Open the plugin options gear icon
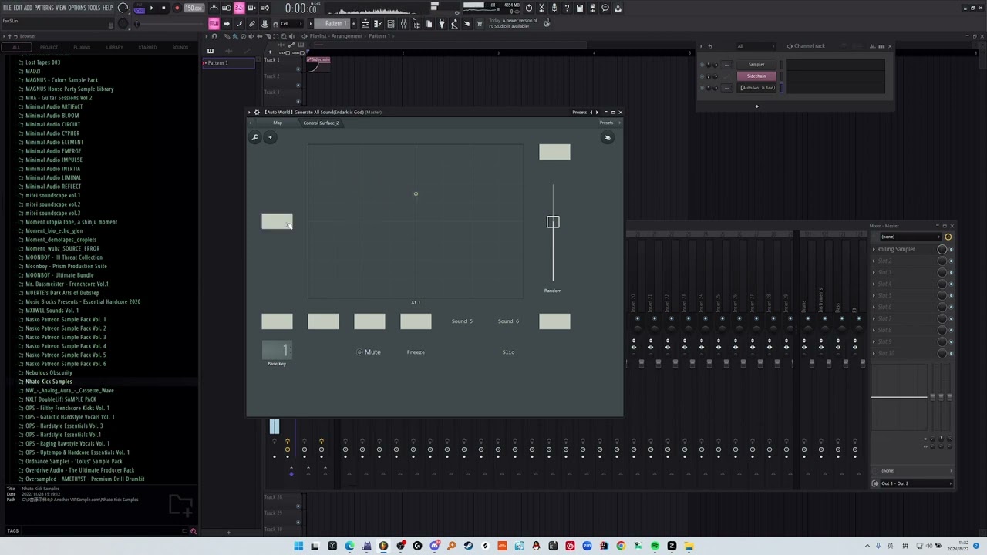The image size is (987, 555). [x=257, y=113]
